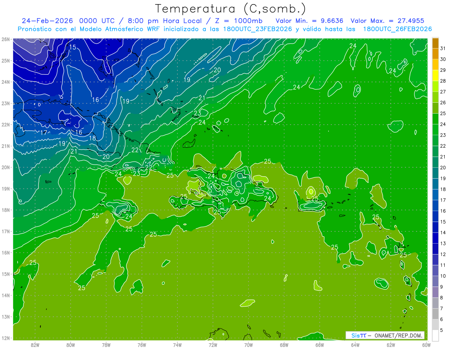Click the yellow legend swatch between 28 and 29
Viewport: 453px width, 350px height.
435,76
